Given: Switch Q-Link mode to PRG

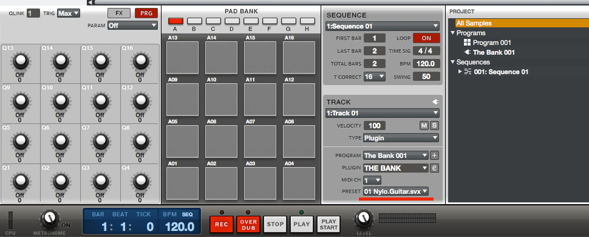Looking at the screenshot, I should (x=146, y=13).
